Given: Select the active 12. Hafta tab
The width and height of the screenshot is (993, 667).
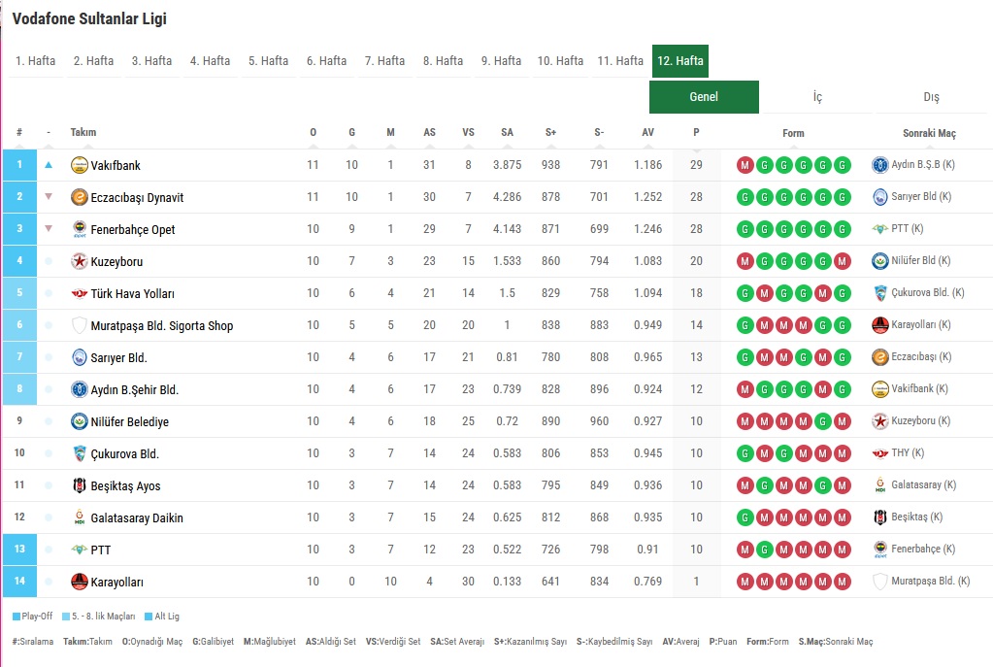Looking at the screenshot, I should (x=680, y=61).
